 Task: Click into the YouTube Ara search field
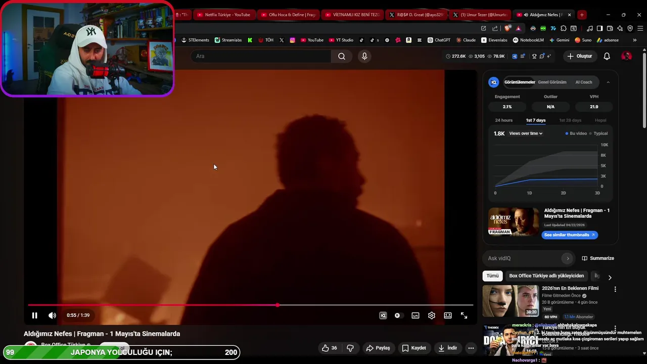point(261,56)
